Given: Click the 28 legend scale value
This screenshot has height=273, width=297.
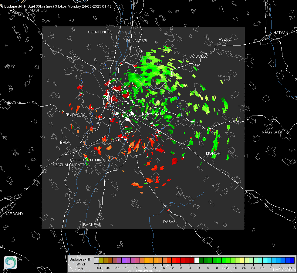Looking at the screenshot, I should point(262,268).
